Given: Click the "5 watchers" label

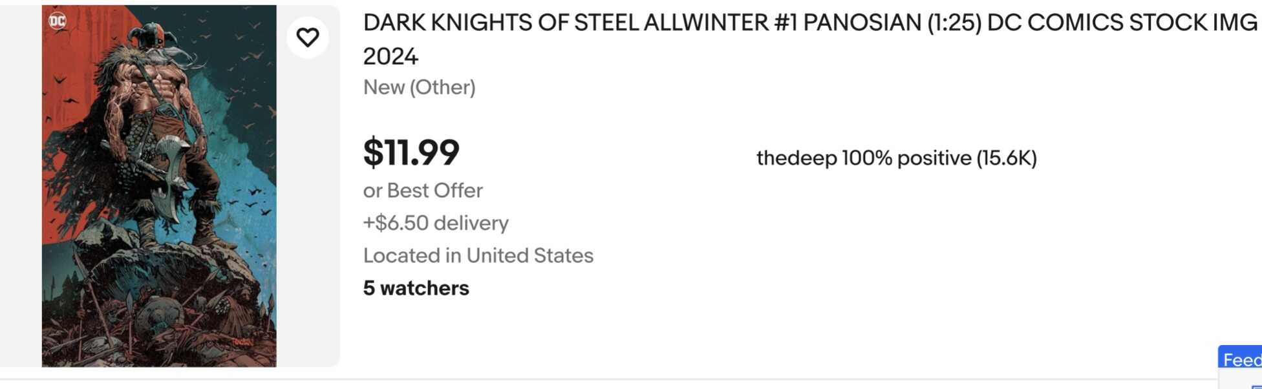Looking at the screenshot, I should click(416, 288).
